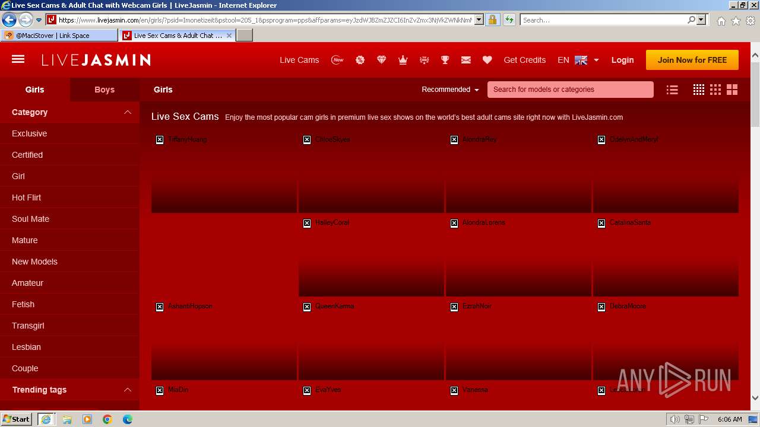Switch to the Boys tab
This screenshot has height=427, width=760.
[x=104, y=90]
